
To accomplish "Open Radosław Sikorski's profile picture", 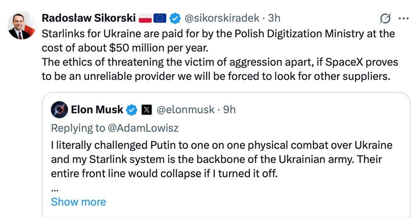I will click(22, 25).
